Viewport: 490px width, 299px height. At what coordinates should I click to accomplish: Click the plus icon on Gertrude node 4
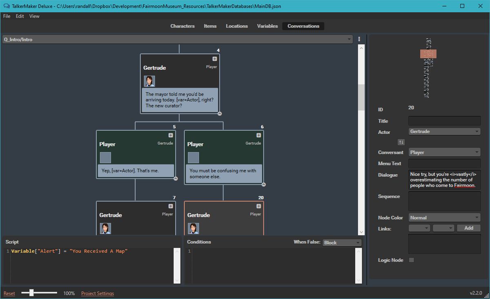pos(214,58)
